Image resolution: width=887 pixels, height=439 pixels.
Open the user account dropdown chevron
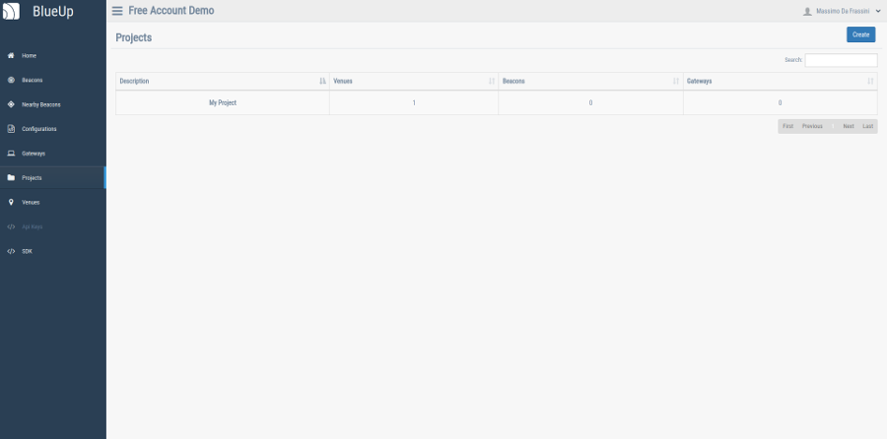(x=878, y=11)
